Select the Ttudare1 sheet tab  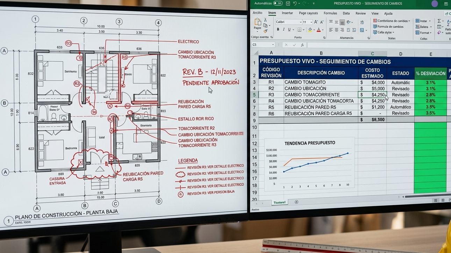pos(279,202)
